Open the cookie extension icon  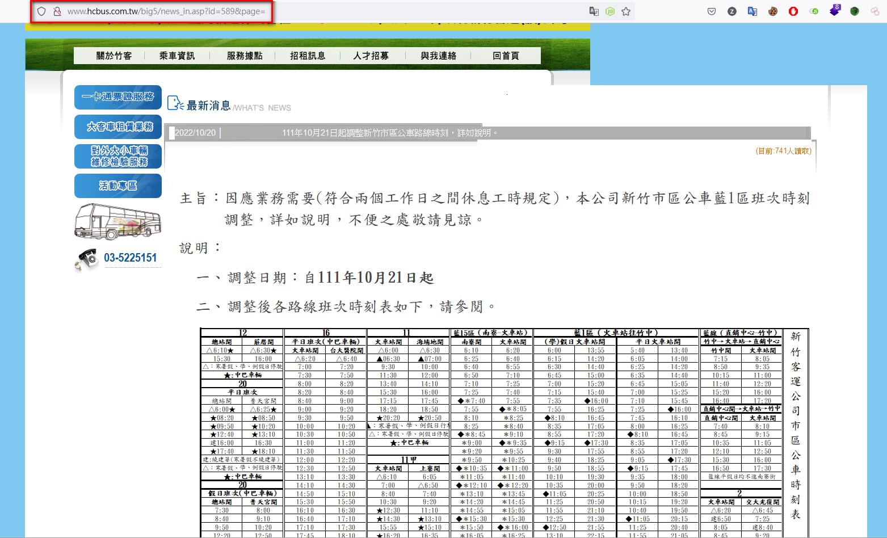(773, 11)
